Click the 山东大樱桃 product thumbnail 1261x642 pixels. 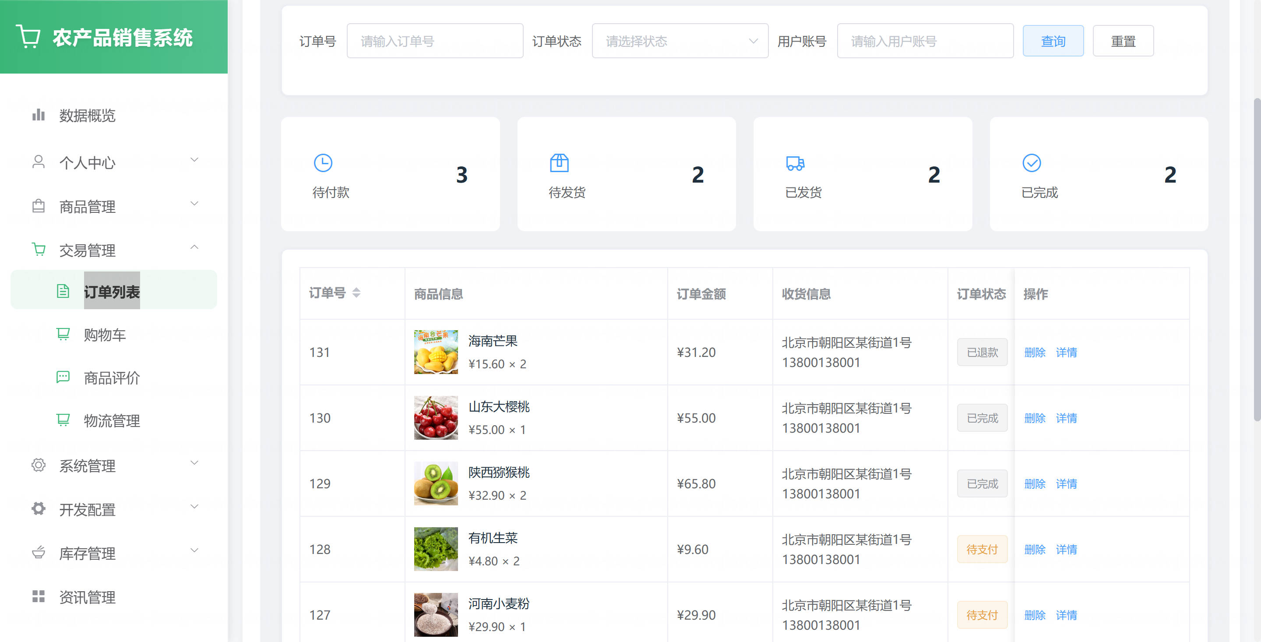point(436,418)
